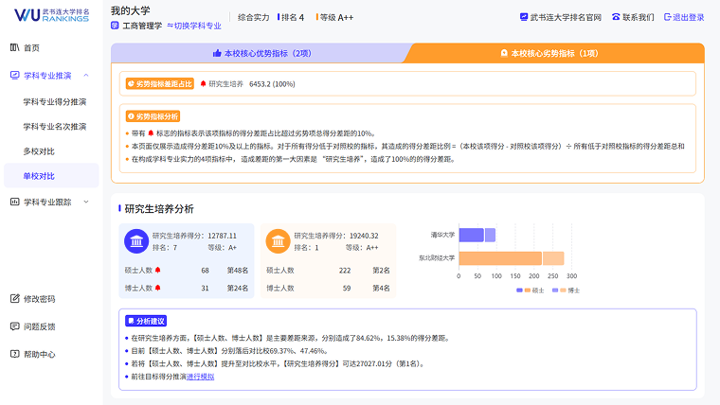
Task: Open 修改密码 in the sidebar
Action: 39,299
